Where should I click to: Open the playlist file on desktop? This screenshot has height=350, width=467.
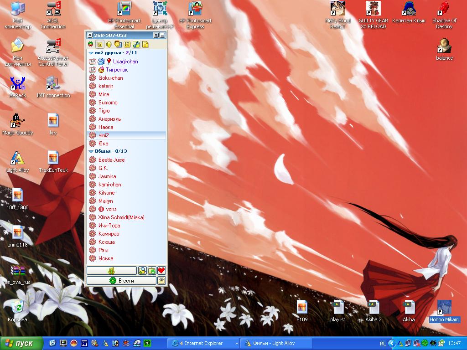point(338,311)
